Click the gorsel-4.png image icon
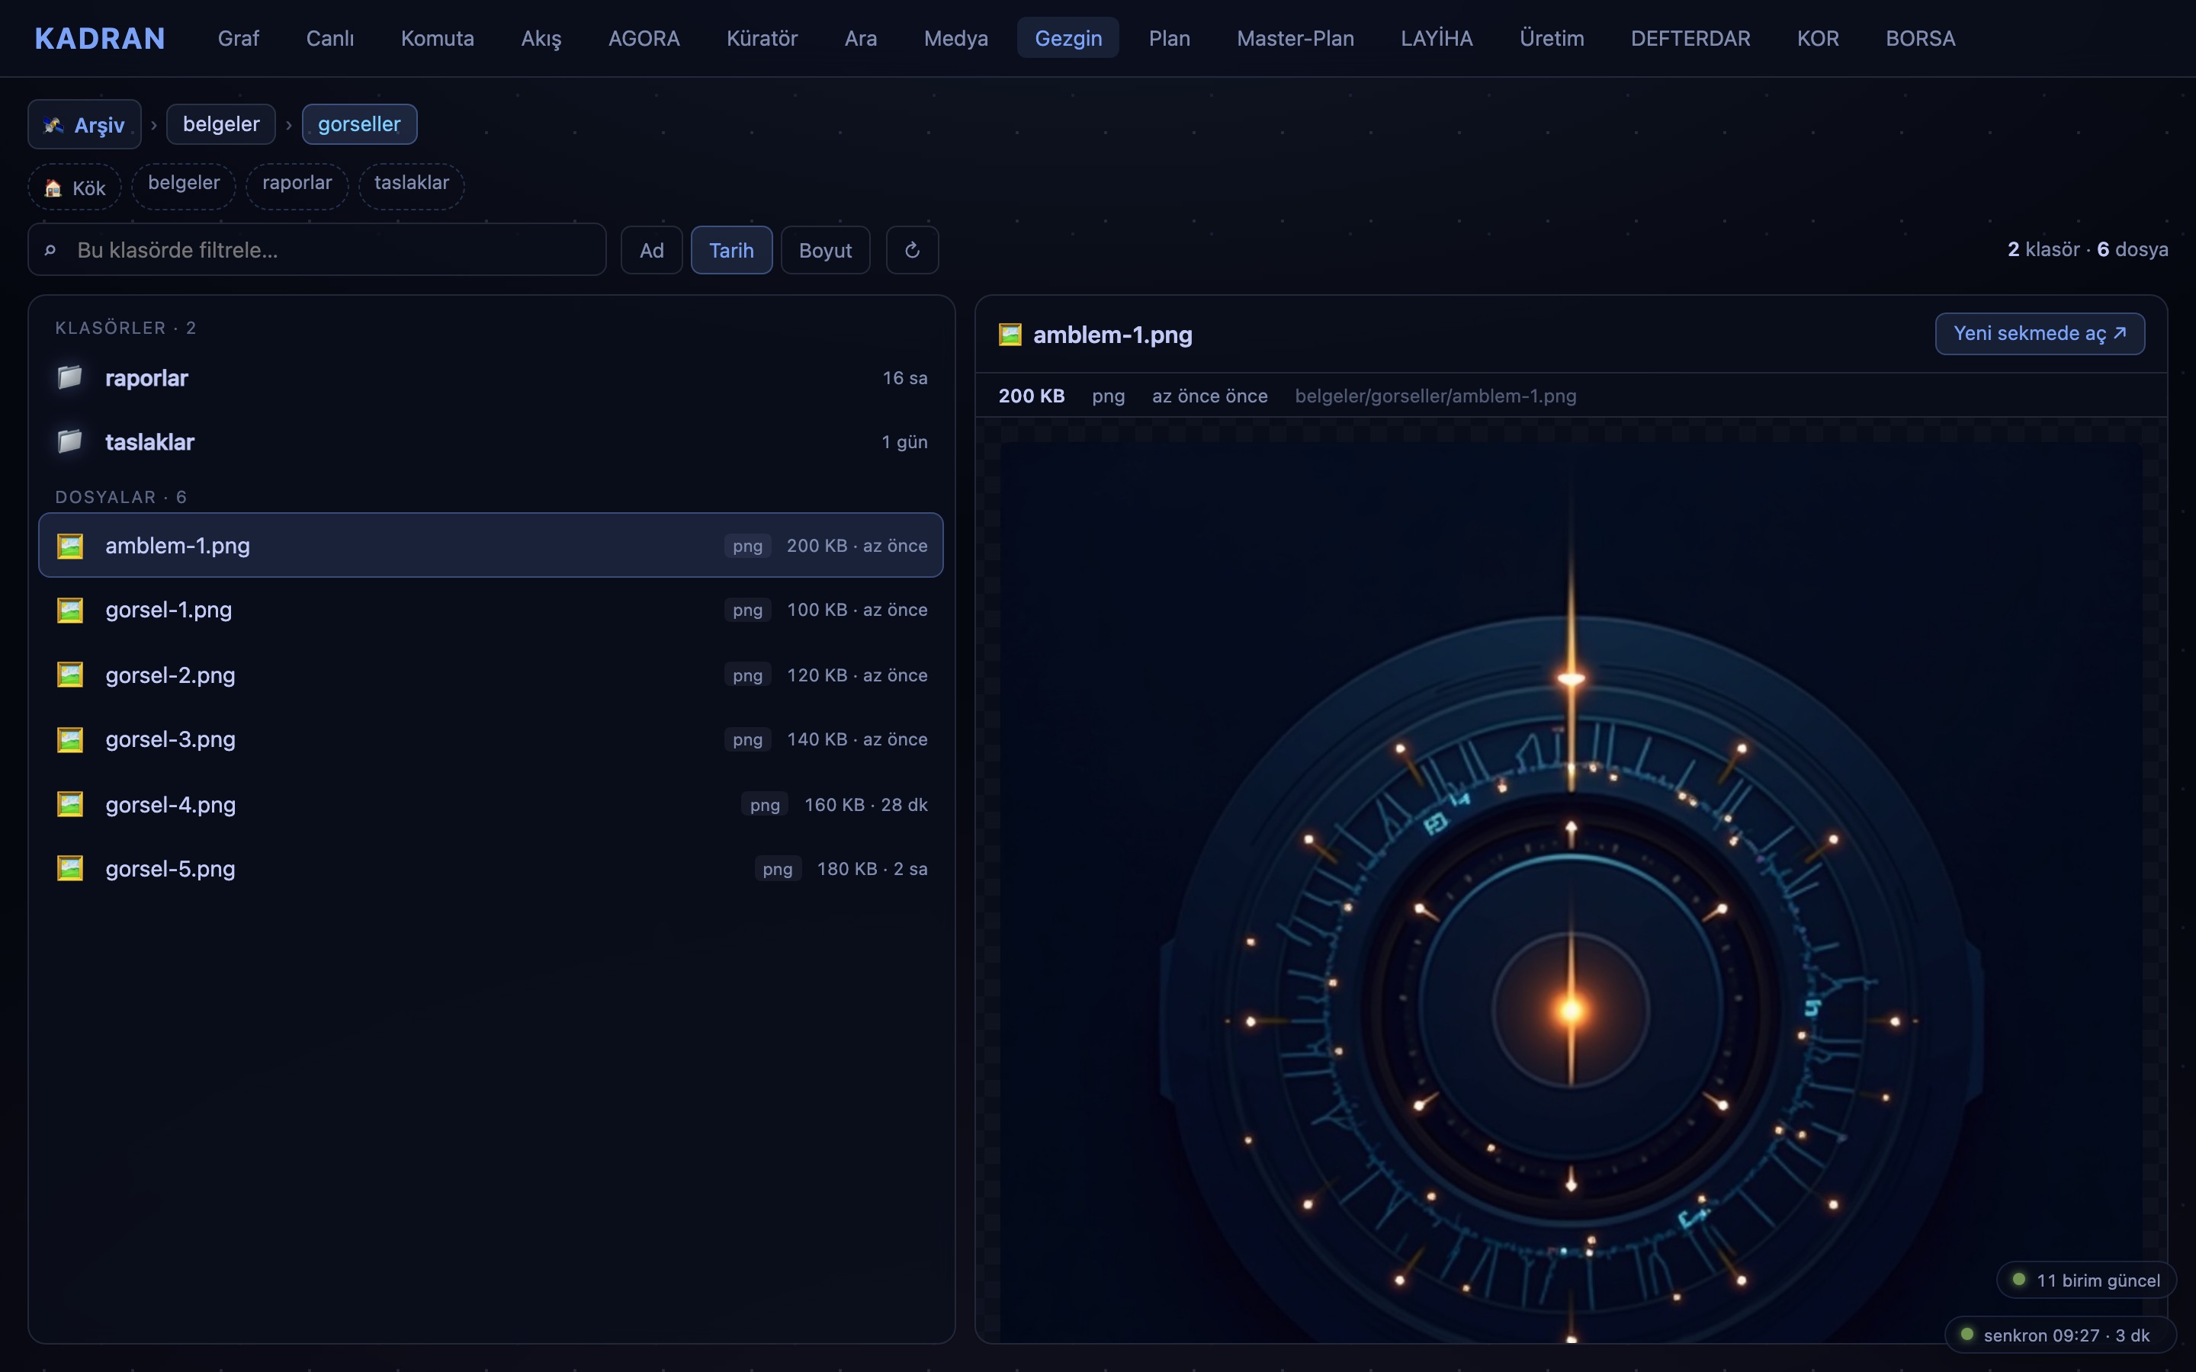The width and height of the screenshot is (2196, 1372). [x=70, y=804]
